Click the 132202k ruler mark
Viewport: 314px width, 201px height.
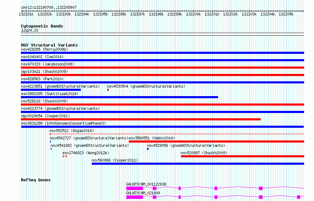click(x=230, y=14)
